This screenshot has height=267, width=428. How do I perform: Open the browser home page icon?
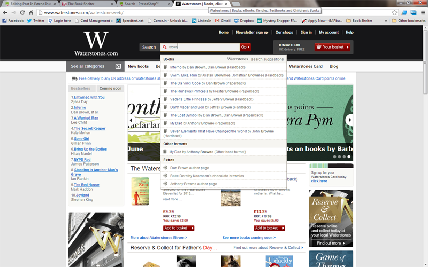tap(31, 12)
